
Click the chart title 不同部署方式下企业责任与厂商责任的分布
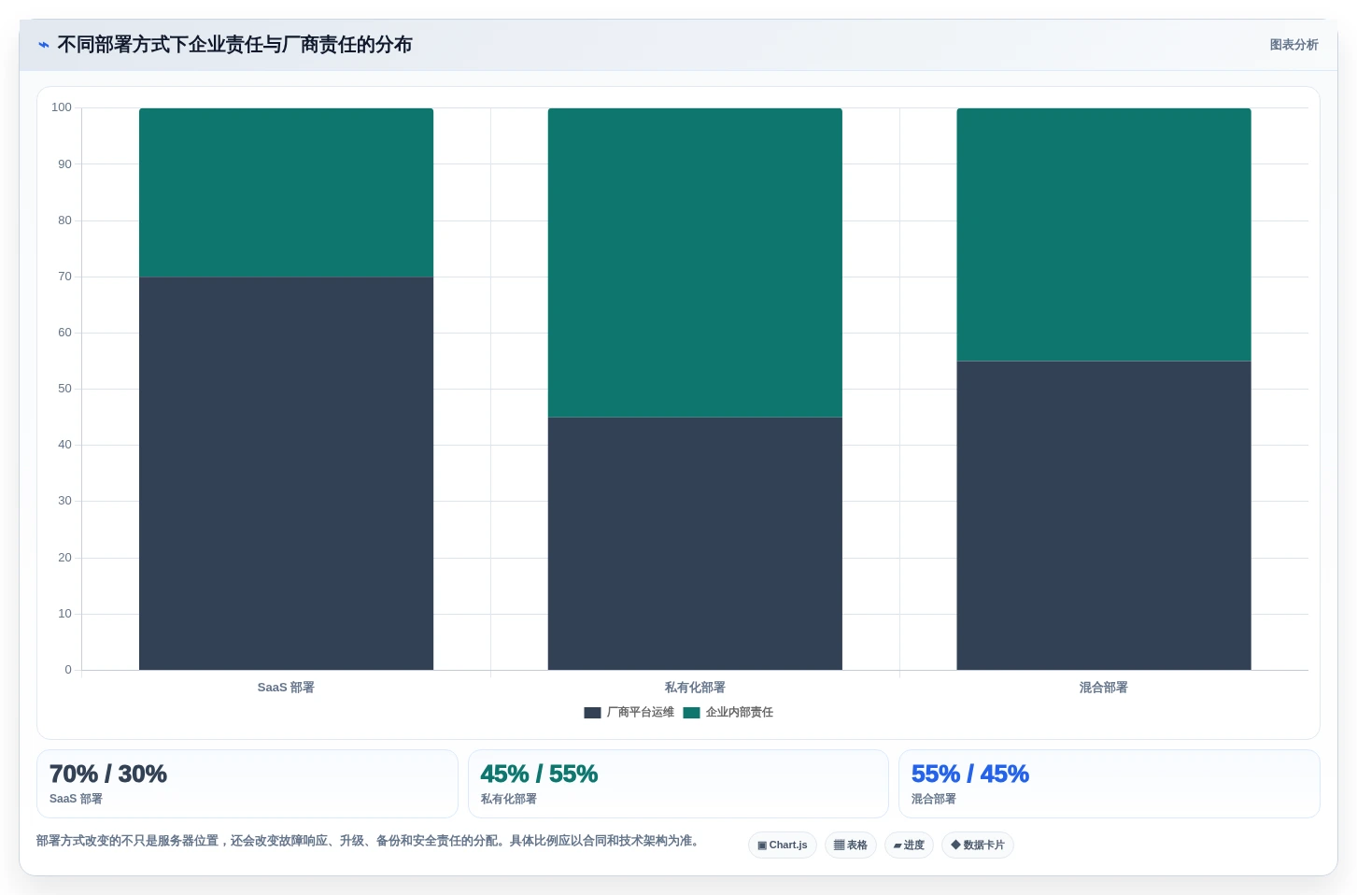tap(234, 45)
